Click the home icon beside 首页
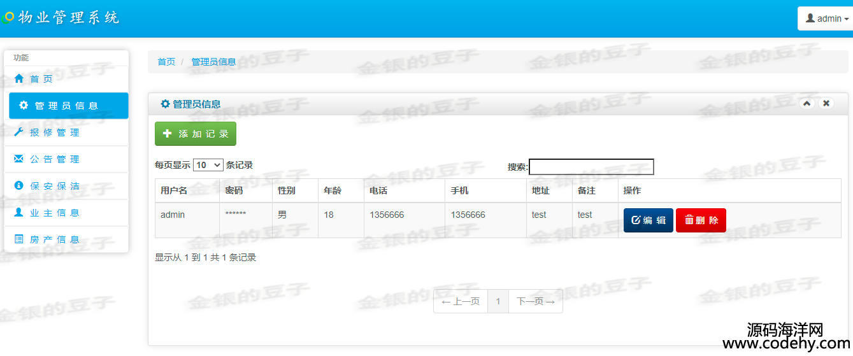853x356 pixels. [19, 79]
